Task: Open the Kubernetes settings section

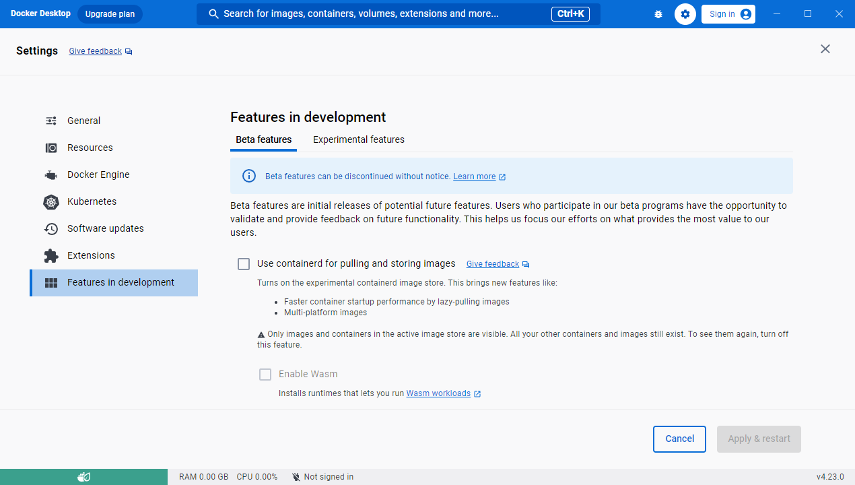Action: [92, 201]
